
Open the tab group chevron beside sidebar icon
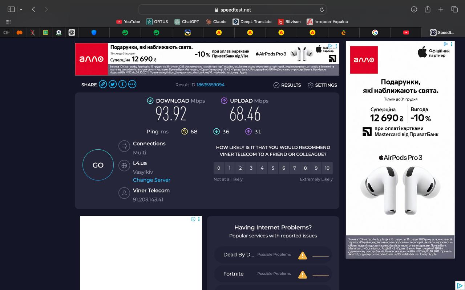(21, 9)
